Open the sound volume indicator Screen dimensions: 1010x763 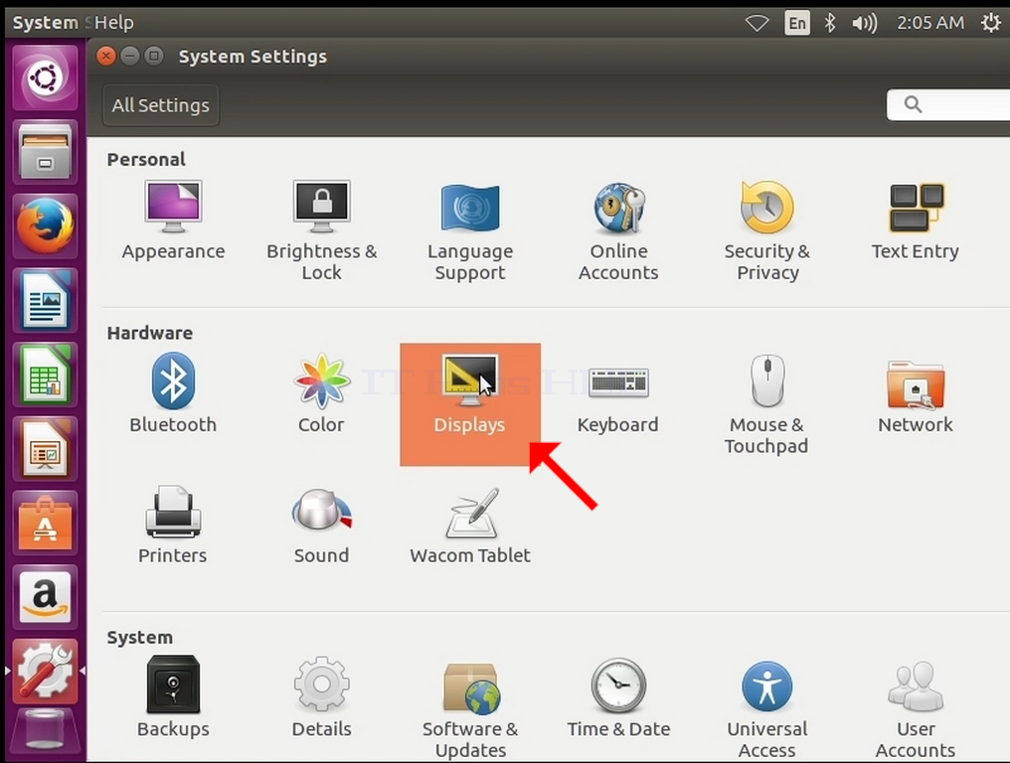[865, 23]
